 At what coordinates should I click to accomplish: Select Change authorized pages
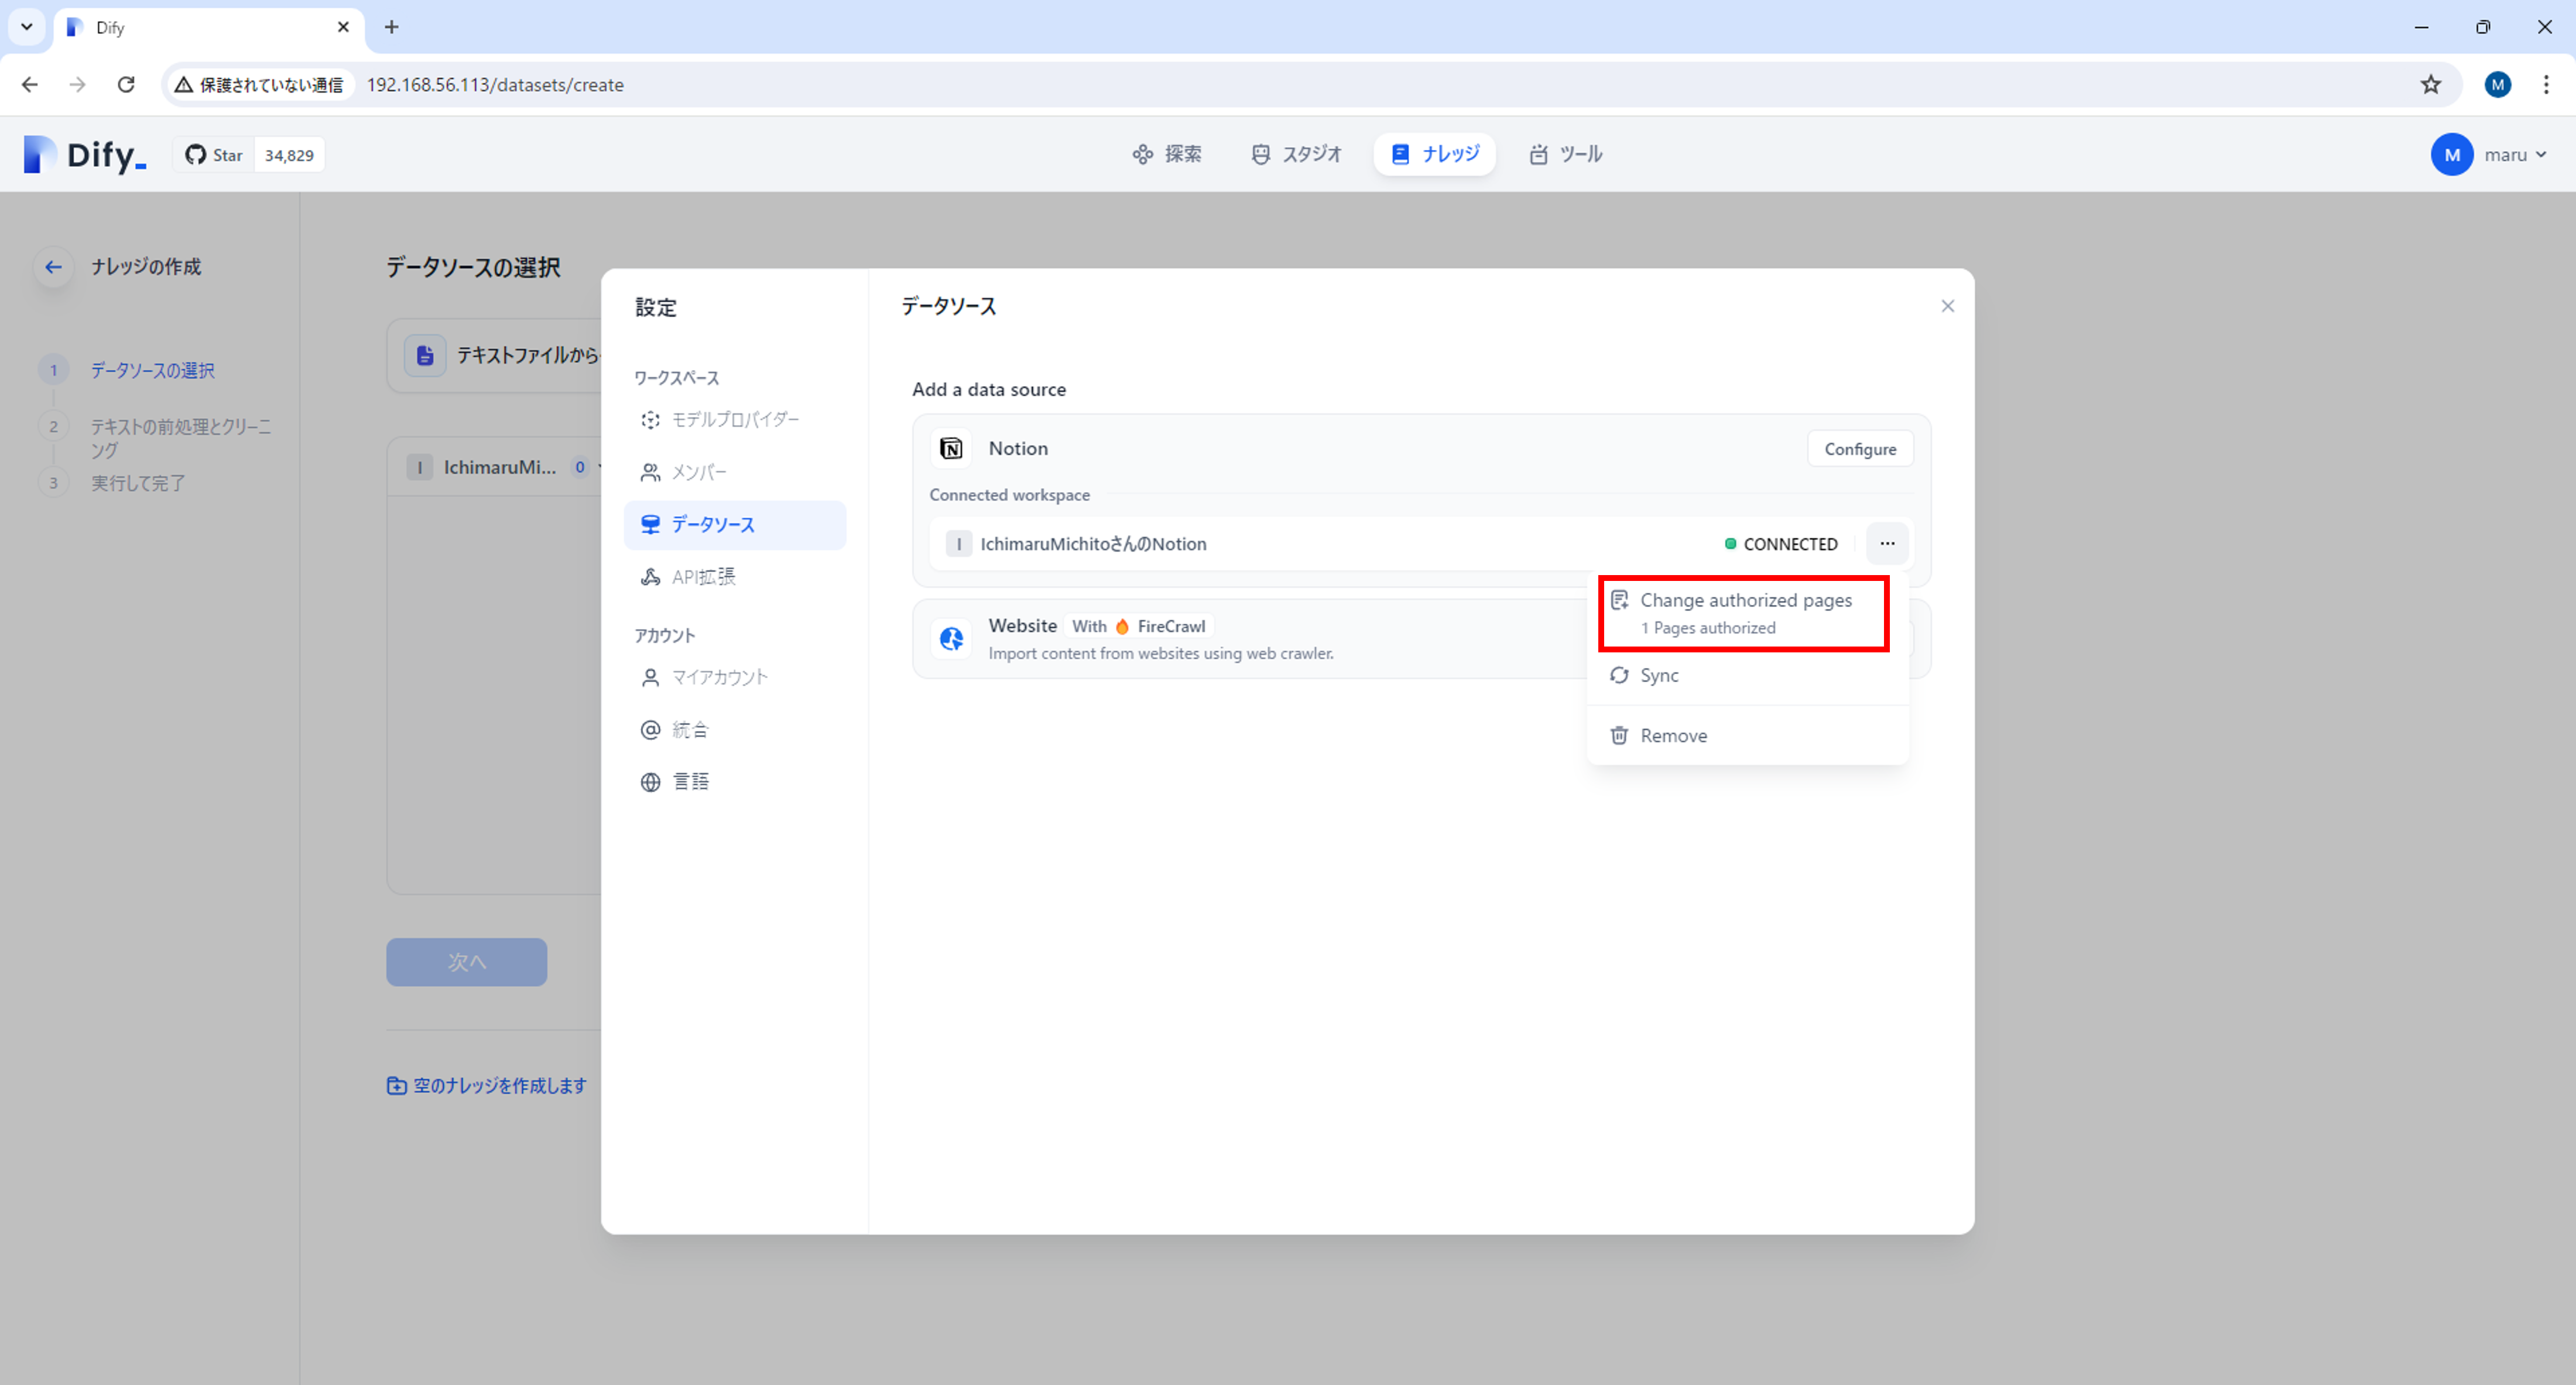[1744, 612]
